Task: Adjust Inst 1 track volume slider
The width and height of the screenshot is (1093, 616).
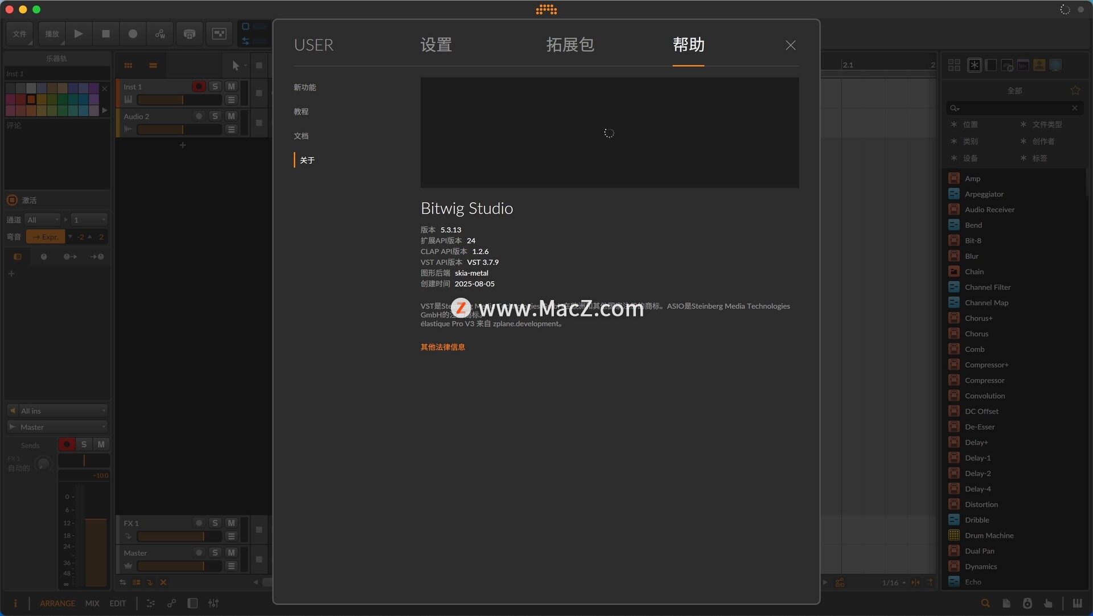Action: (x=179, y=100)
